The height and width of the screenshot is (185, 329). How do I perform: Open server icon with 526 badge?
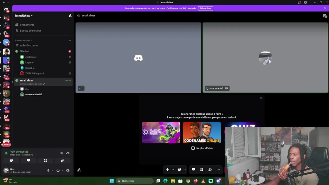6,118
